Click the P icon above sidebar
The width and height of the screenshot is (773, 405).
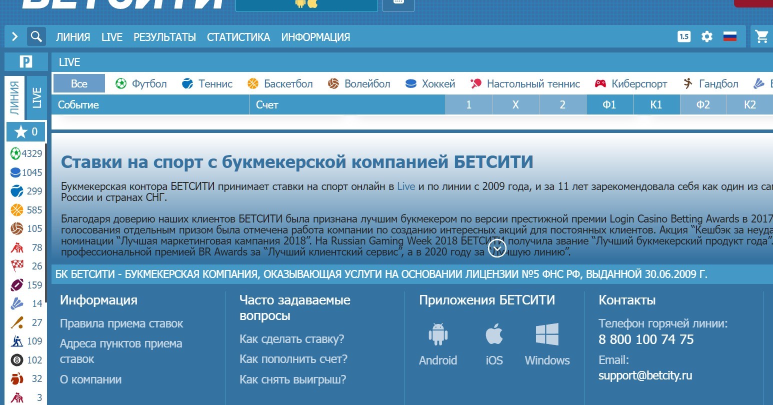point(26,62)
